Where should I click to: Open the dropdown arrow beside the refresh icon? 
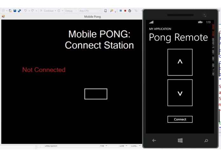tap(62, 11)
